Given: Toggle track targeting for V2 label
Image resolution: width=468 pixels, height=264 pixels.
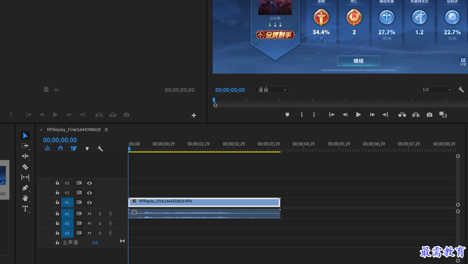Looking at the screenshot, I should pos(67,193).
